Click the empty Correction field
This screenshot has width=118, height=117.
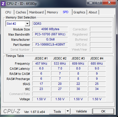[101, 29]
